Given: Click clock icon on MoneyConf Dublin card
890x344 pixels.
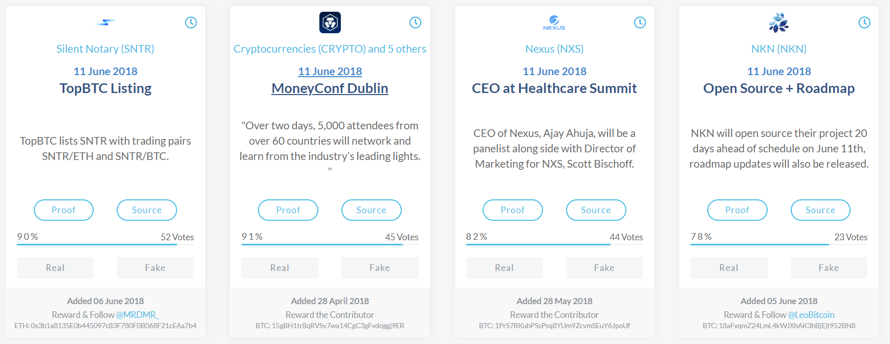Looking at the screenshot, I should [x=416, y=22].
